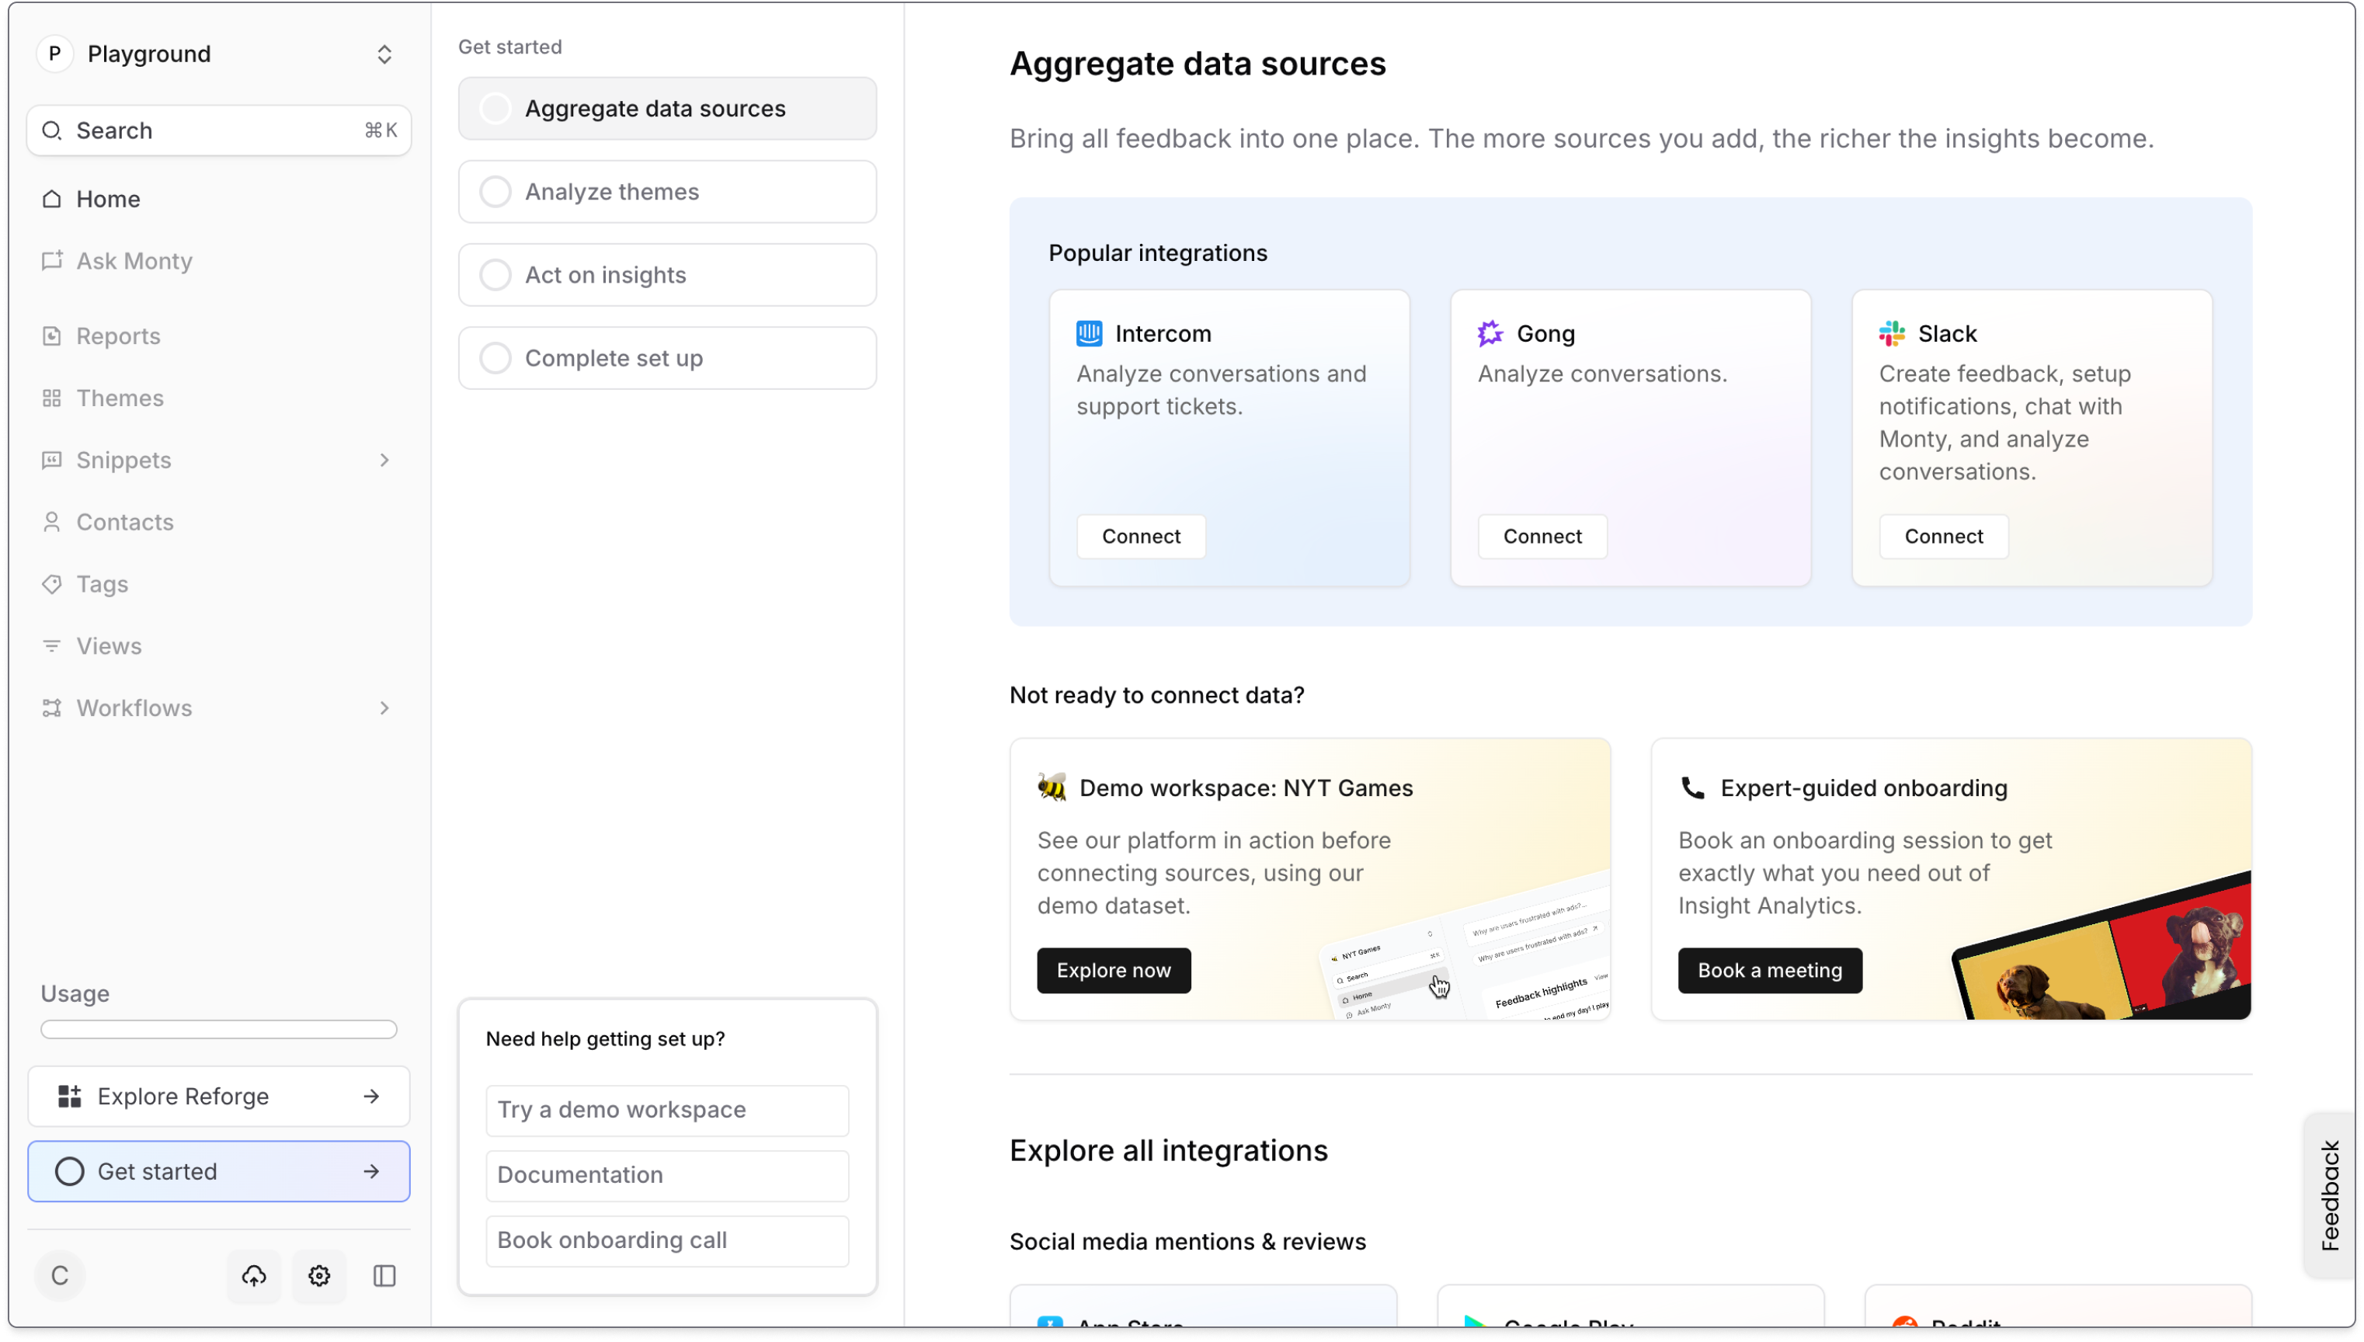The height and width of the screenshot is (1342, 2364).
Task: Click the Explore Reforge grid icon
Action: tap(70, 1097)
